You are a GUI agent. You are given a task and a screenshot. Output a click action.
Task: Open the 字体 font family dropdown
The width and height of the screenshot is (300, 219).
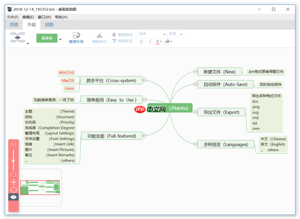(x=152, y=34)
